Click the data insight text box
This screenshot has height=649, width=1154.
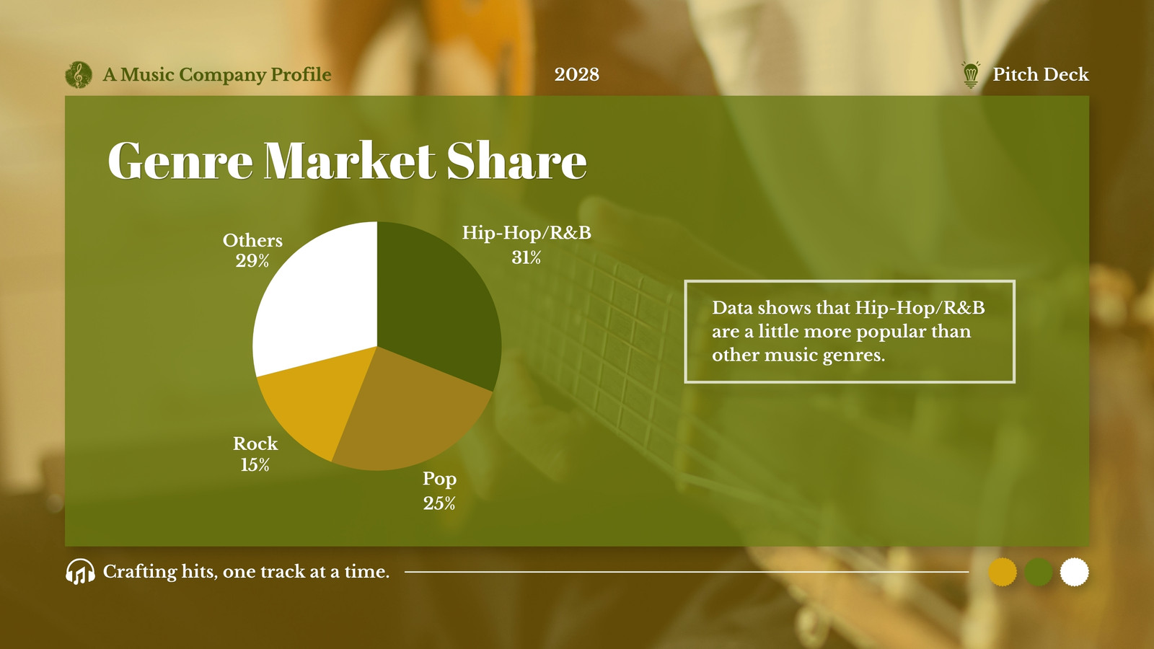850,332
